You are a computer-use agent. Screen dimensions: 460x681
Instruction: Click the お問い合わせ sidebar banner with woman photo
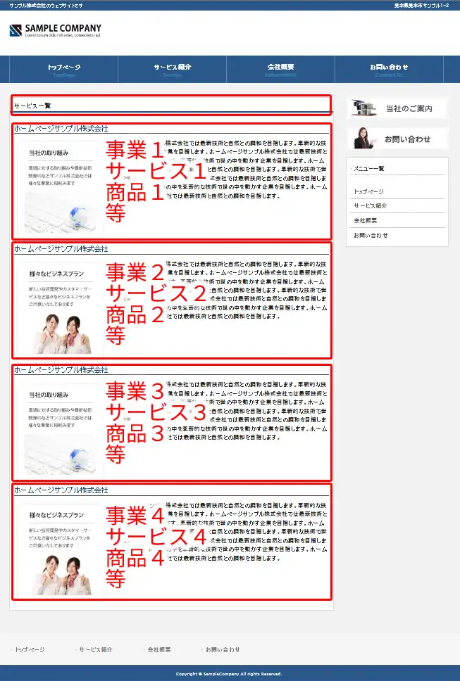point(397,139)
